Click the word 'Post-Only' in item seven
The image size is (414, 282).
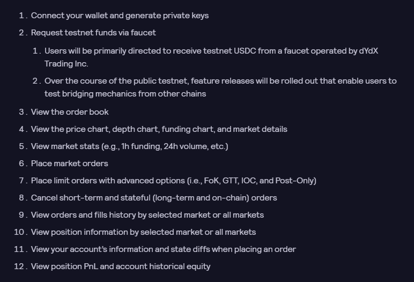coord(294,181)
